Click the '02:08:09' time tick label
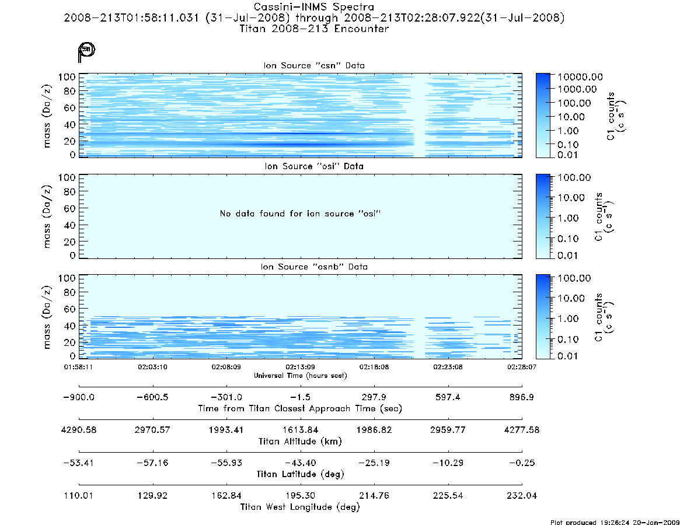Image resolution: width=680 pixels, height=525 pixels. [x=226, y=367]
